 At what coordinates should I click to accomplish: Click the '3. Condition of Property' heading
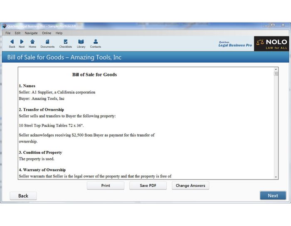[40, 152]
